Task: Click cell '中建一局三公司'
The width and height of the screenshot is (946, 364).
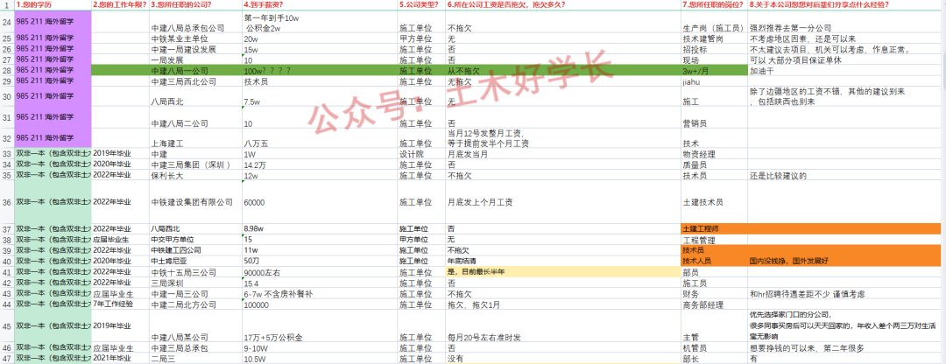Action: point(195,293)
